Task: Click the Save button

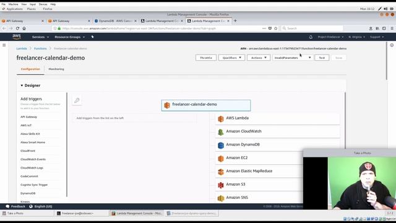Action: (x=338, y=58)
